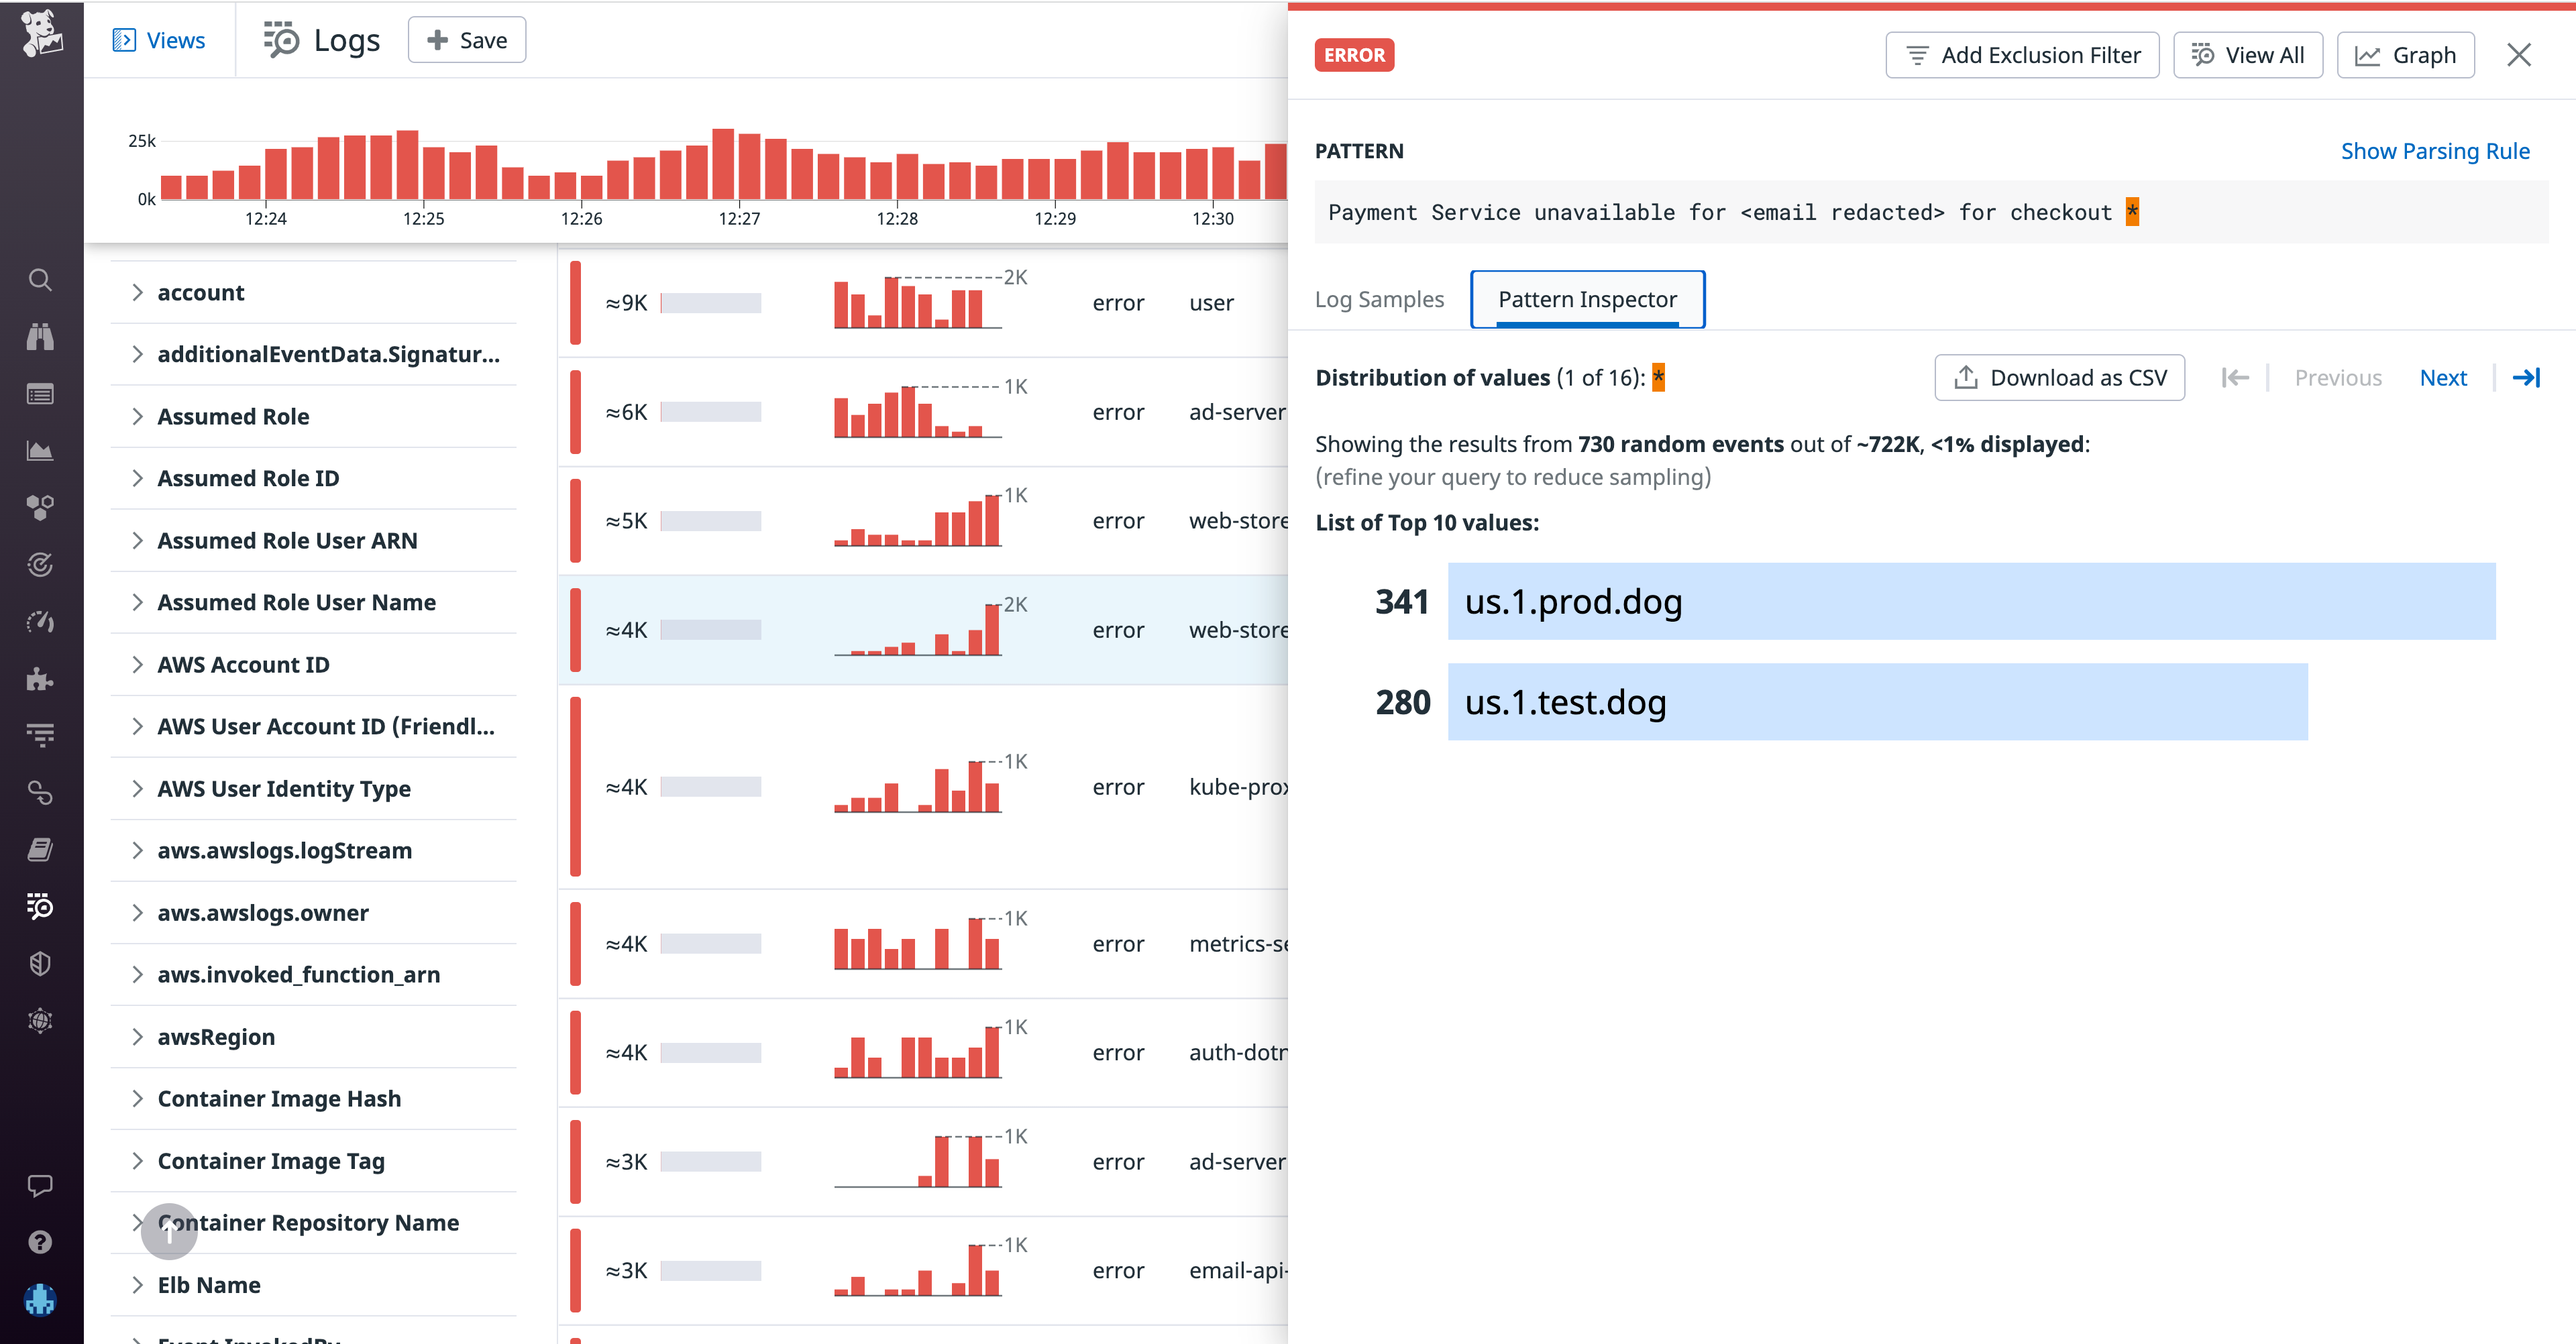Screen dimensions: 2576x1344
Task: Open the Integrations hexagons icon
Action: click(x=40, y=507)
